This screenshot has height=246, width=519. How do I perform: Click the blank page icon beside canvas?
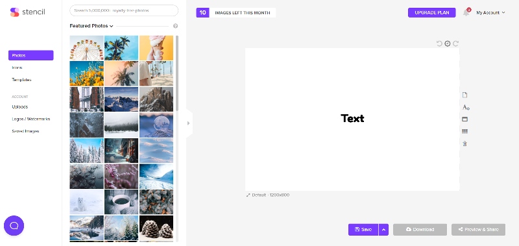tap(465, 95)
